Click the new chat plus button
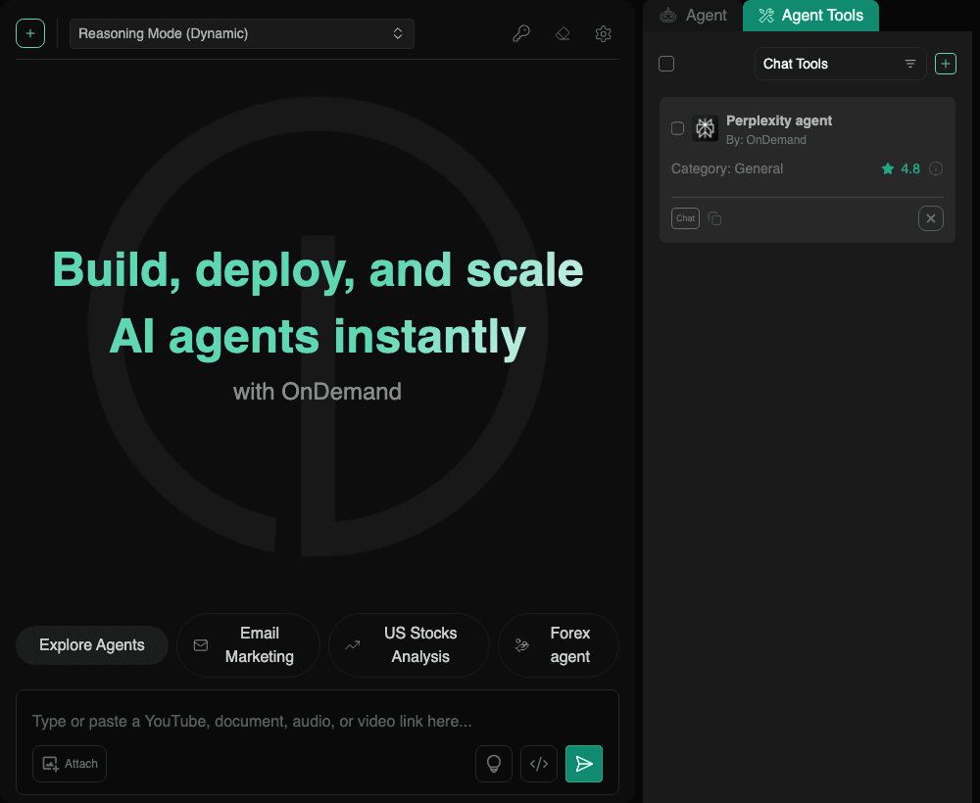 (x=30, y=33)
